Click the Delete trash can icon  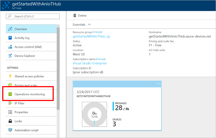coord(75,15)
